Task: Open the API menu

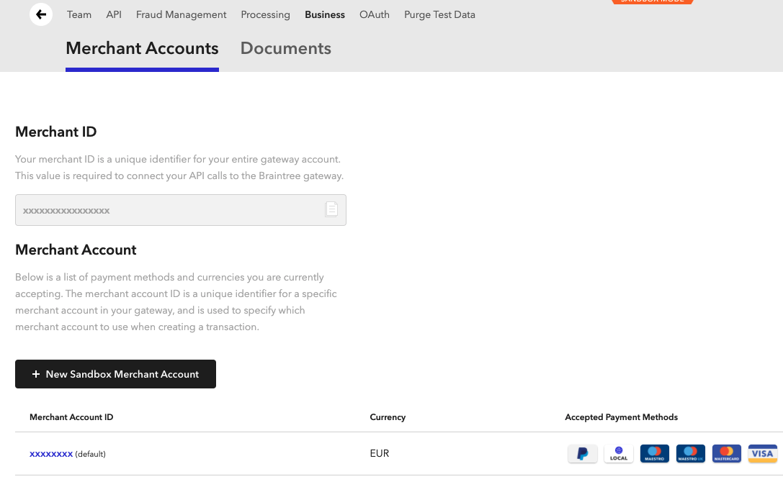Action: point(113,14)
